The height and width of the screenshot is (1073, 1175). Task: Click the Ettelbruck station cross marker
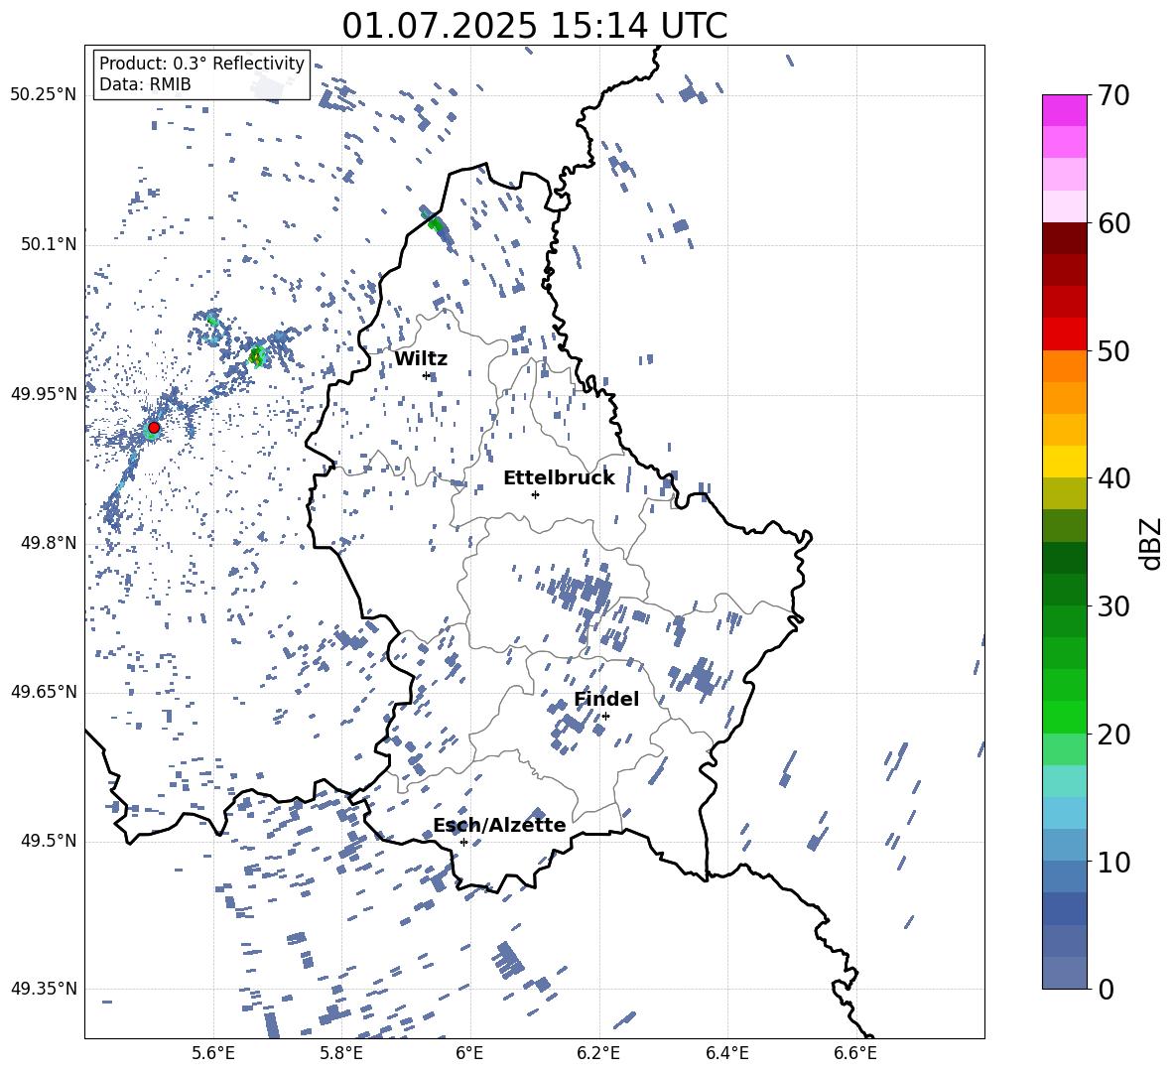coord(535,494)
